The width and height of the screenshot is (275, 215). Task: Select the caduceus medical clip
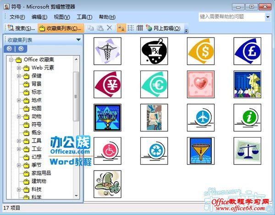coord(107,51)
